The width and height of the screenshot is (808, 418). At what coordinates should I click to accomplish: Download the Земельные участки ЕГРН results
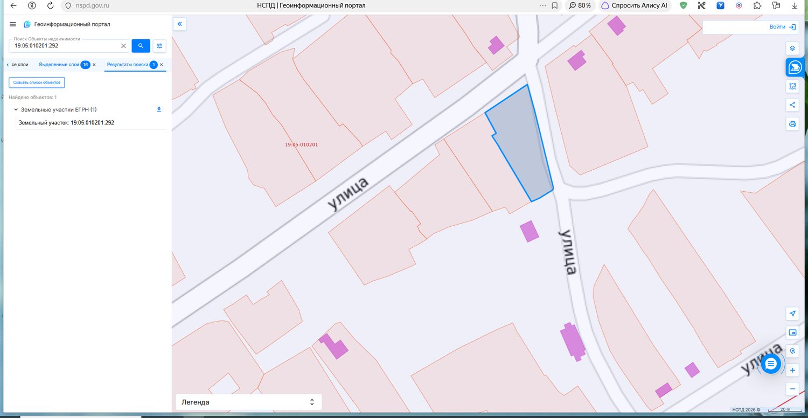(x=159, y=109)
